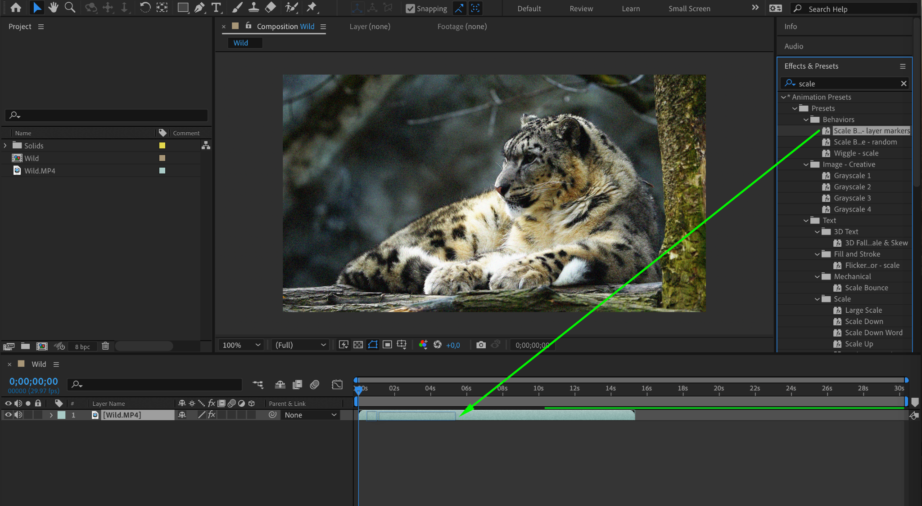The height and width of the screenshot is (506, 922).
Task: Select the Zoom tool in toolbar
Action: 70,8
